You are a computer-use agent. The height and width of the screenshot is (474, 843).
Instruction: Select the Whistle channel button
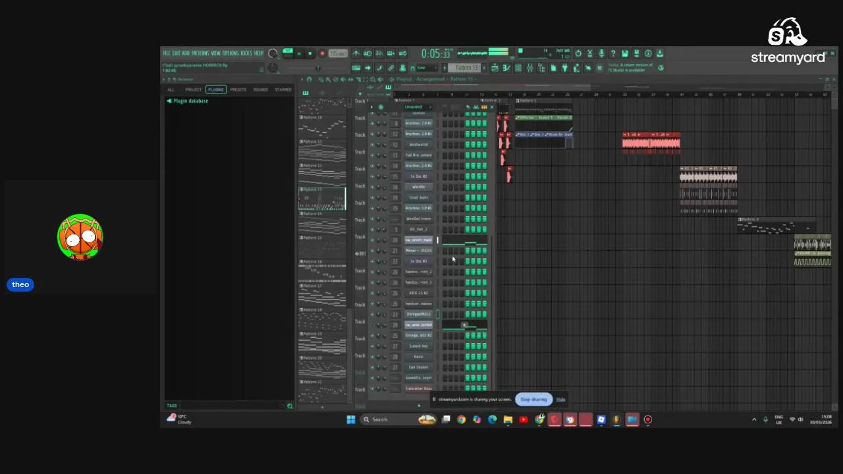[x=419, y=187]
